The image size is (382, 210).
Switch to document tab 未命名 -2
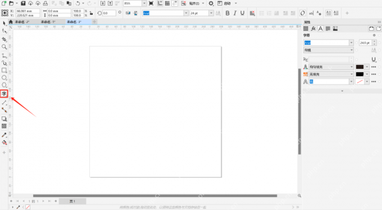(x=22, y=22)
